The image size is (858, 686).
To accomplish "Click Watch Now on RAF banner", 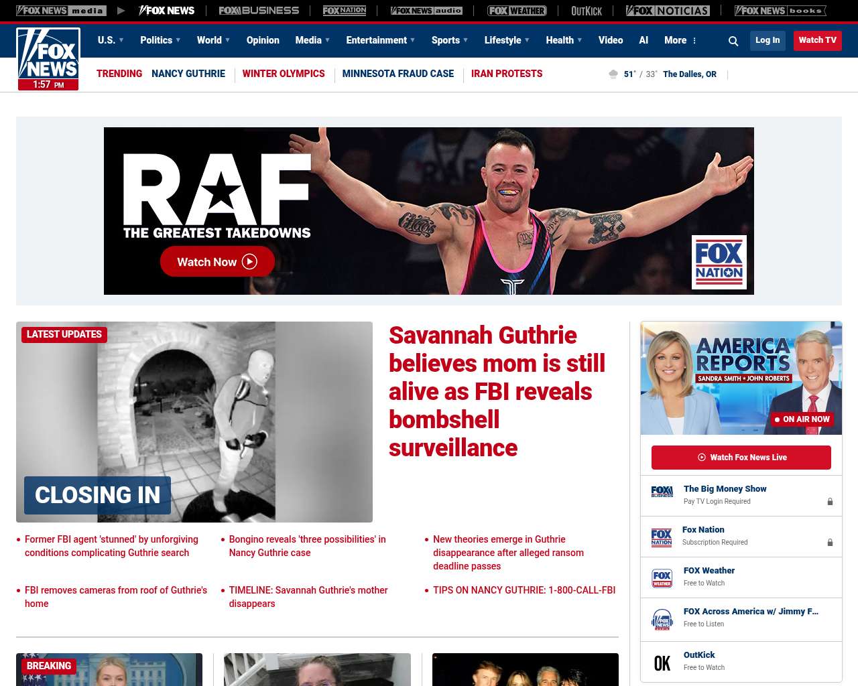I will [217, 262].
